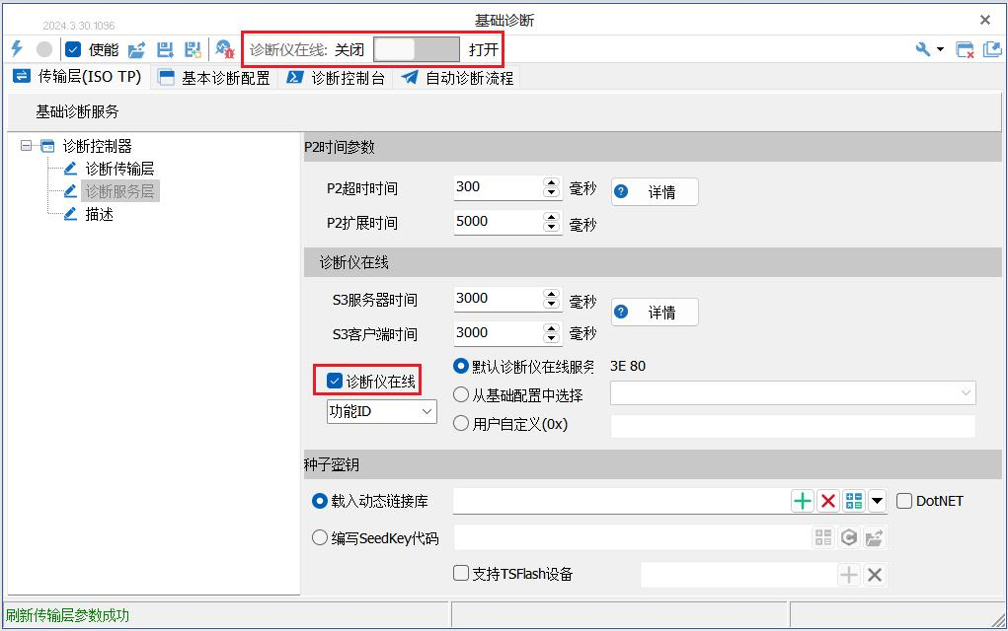Image resolution: width=1008 pixels, height=631 pixels.
Task: Click the gray grid icon in SeedKey row
Action: [x=823, y=537]
